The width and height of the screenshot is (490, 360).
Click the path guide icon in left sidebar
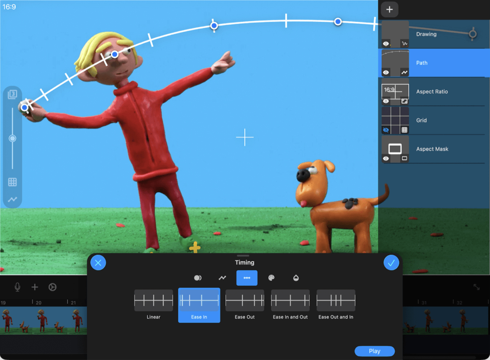tap(12, 200)
